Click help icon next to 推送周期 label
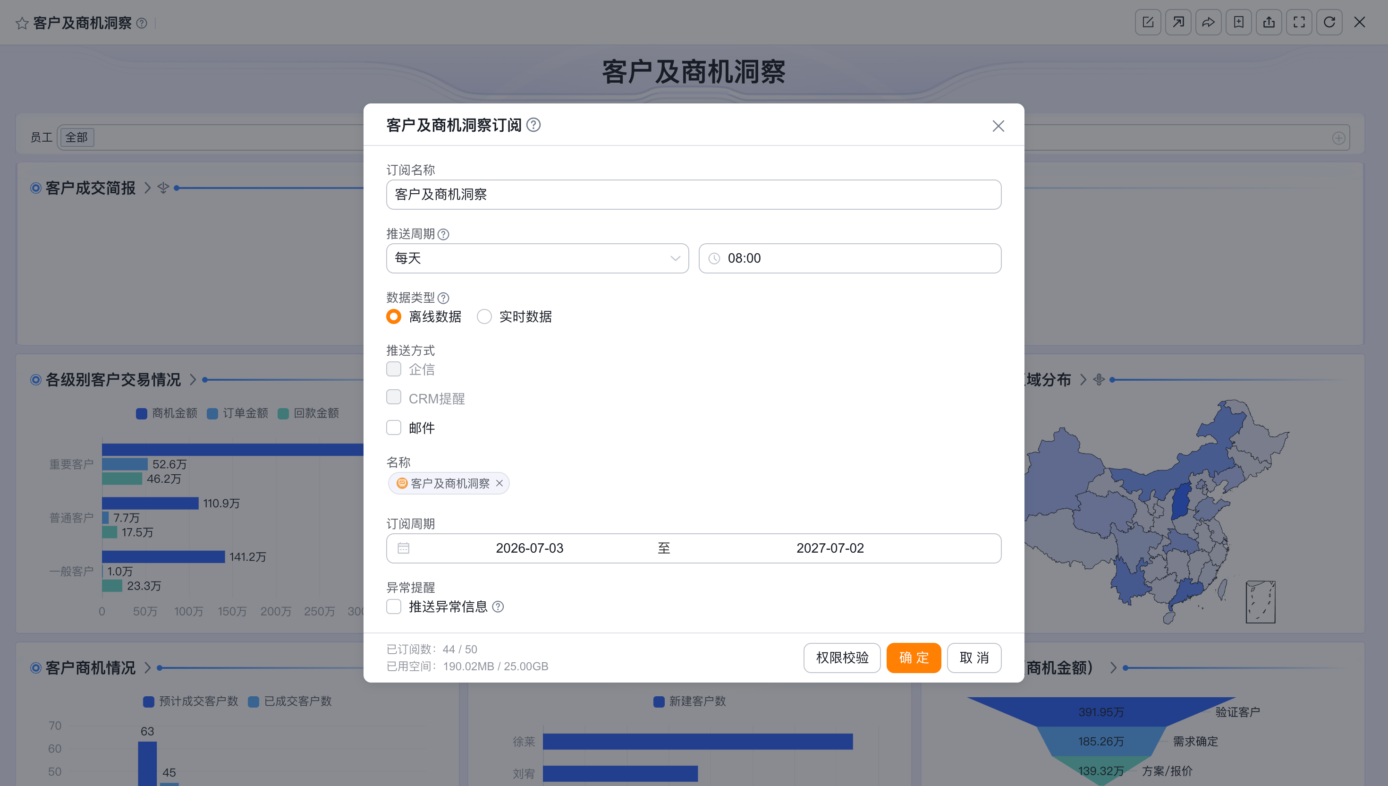 click(x=443, y=234)
